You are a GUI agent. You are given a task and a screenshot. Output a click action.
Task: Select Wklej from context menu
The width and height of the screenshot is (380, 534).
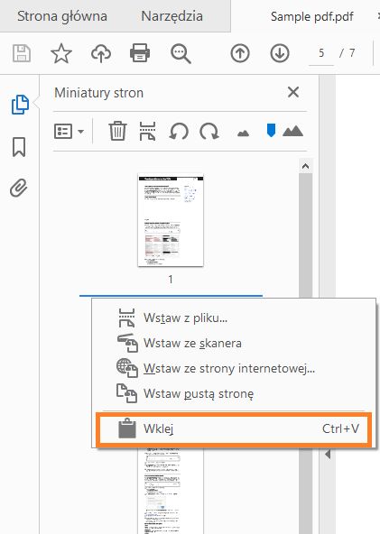pyautogui.click(x=234, y=428)
